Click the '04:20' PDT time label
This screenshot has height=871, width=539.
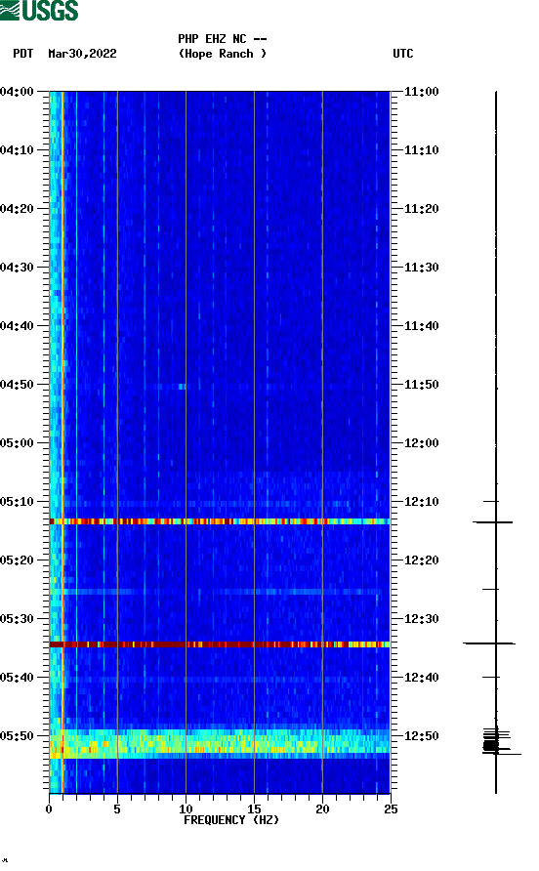[x=17, y=209]
